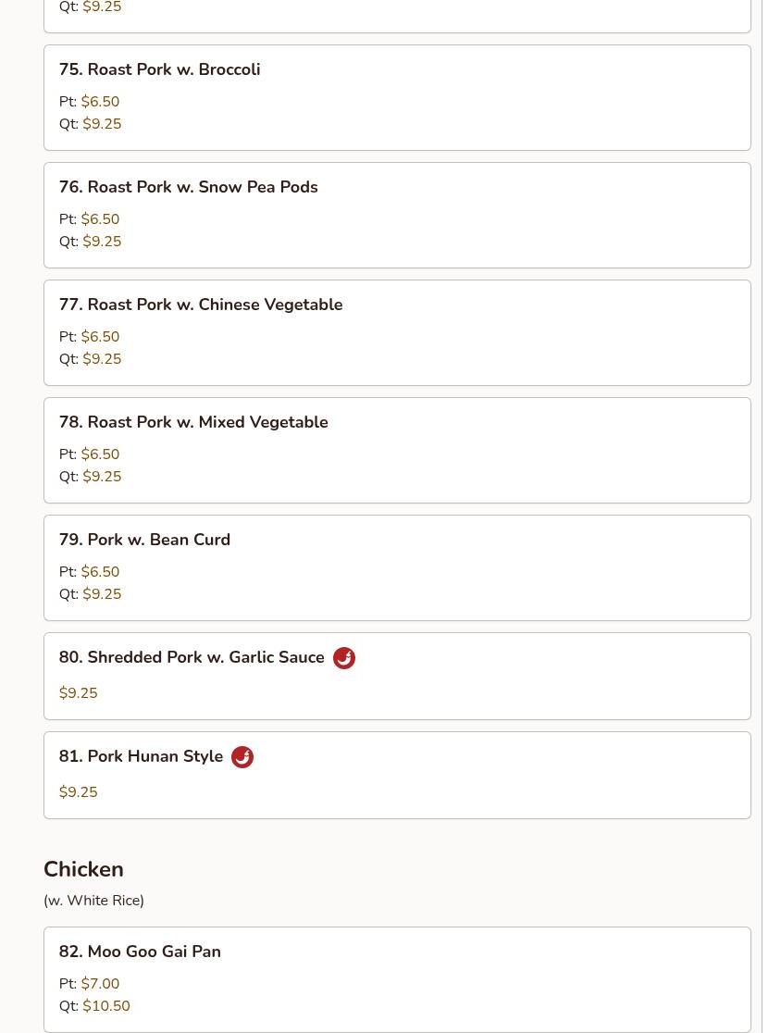Select 79. Pork w. Bean Curd title
Image resolution: width=781 pixels, height=1033 pixels.
144,539
